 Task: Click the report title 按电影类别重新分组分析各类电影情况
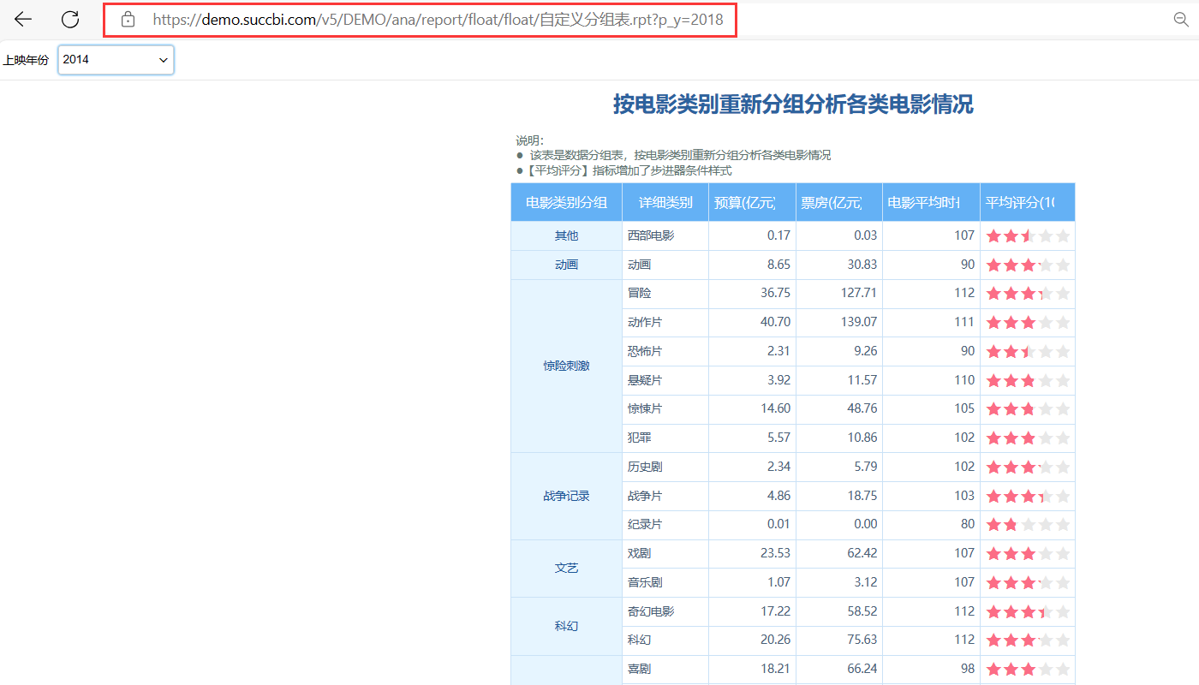coord(792,104)
